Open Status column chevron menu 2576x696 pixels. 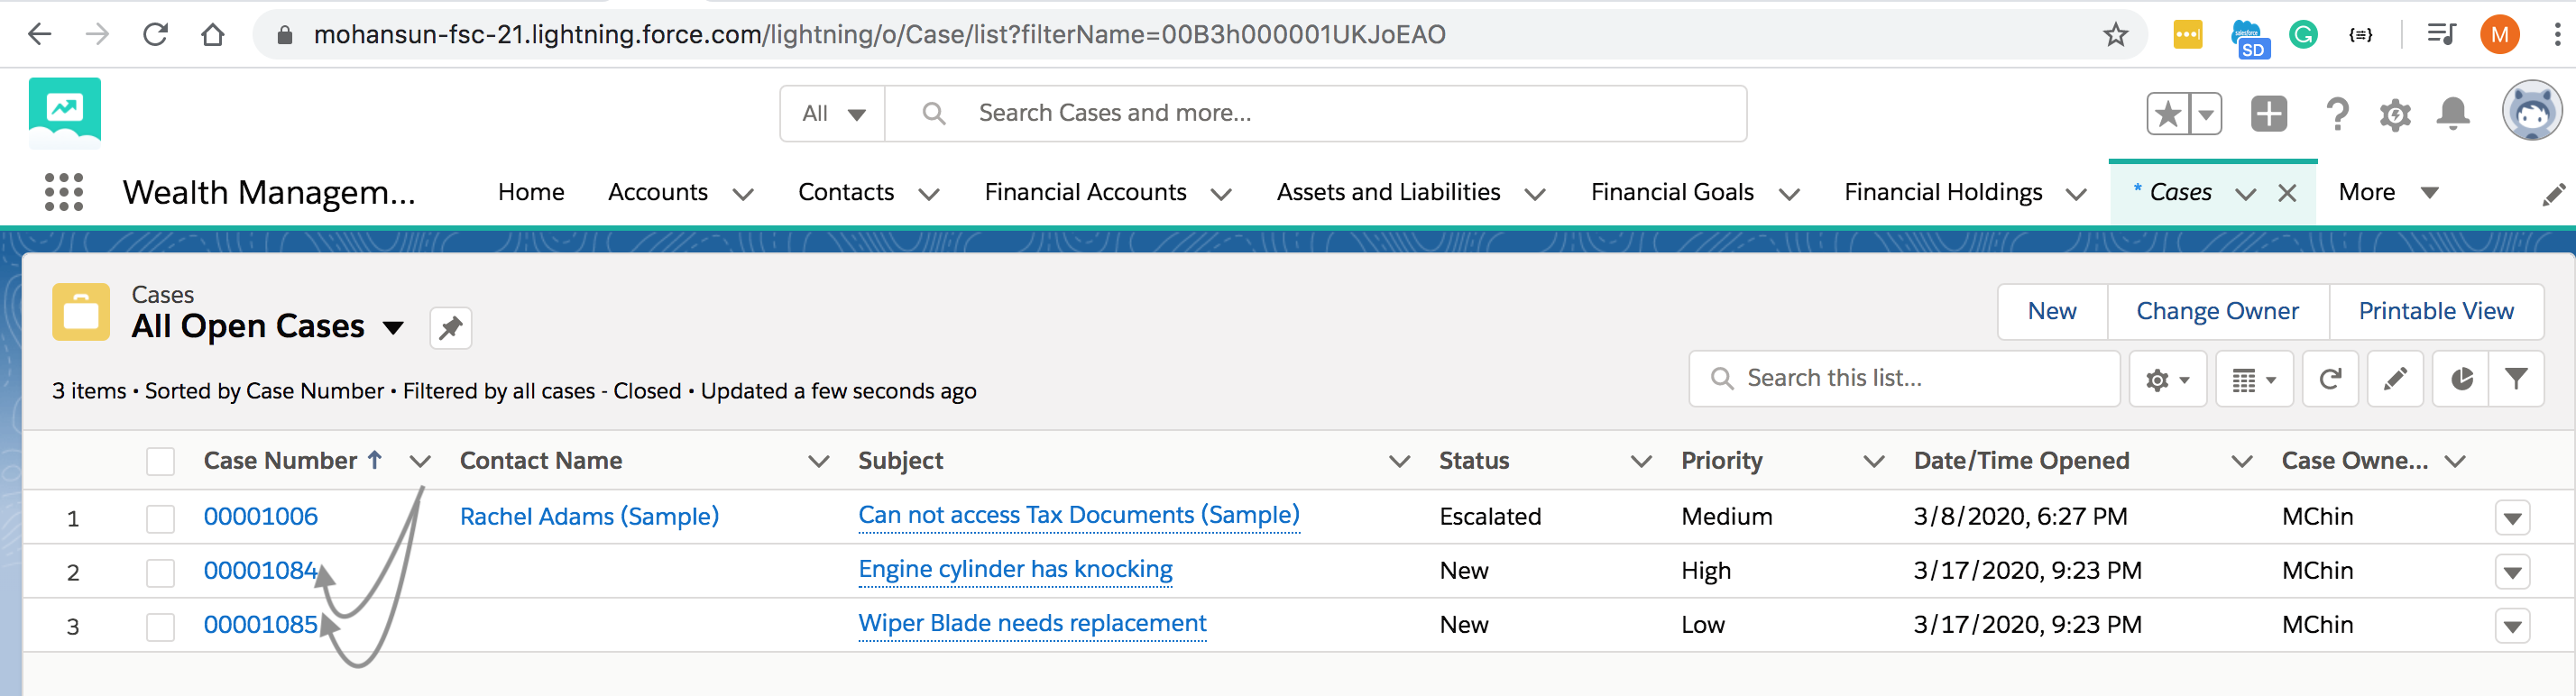pyautogui.click(x=1640, y=461)
